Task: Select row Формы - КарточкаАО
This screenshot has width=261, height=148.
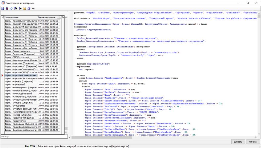Action: coord(32,66)
